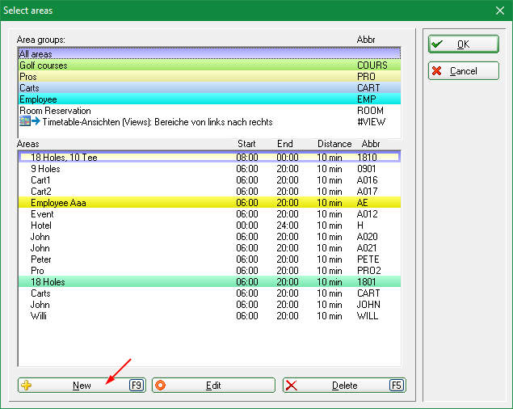Click the F9 shortcut badge on New

137,385
